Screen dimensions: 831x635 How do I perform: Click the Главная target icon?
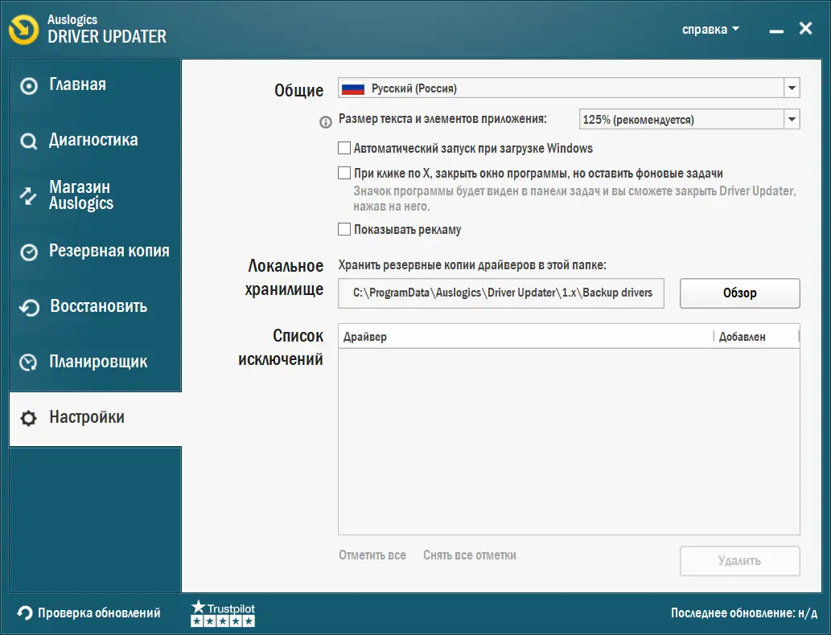[29, 86]
